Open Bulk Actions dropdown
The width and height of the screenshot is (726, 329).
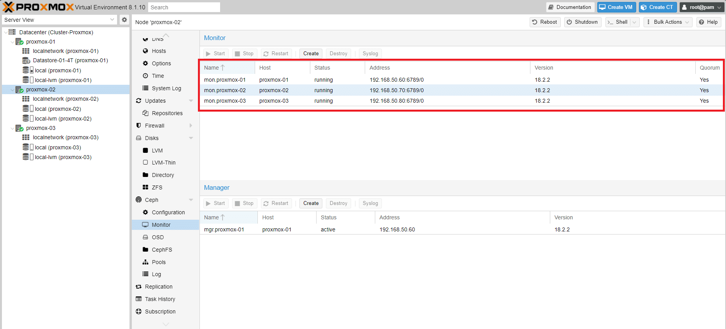click(x=668, y=22)
